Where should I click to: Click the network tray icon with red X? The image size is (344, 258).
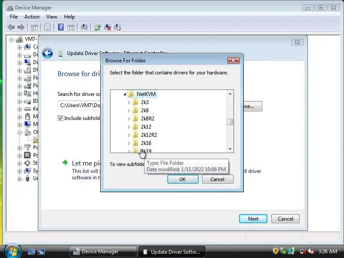point(303,251)
